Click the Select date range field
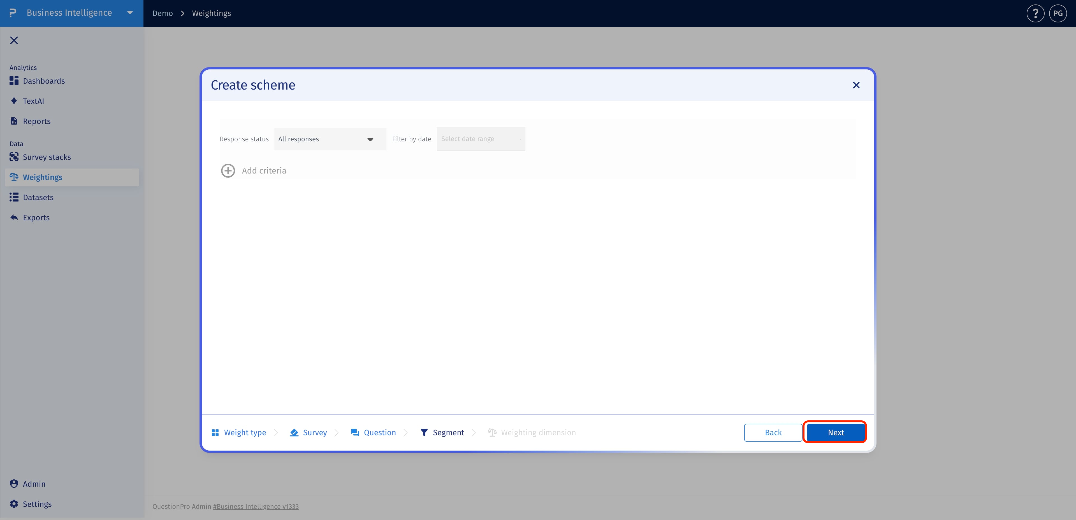Image resolution: width=1076 pixels, height=520 pixels. pyautogui.click(x=481, y=139)
